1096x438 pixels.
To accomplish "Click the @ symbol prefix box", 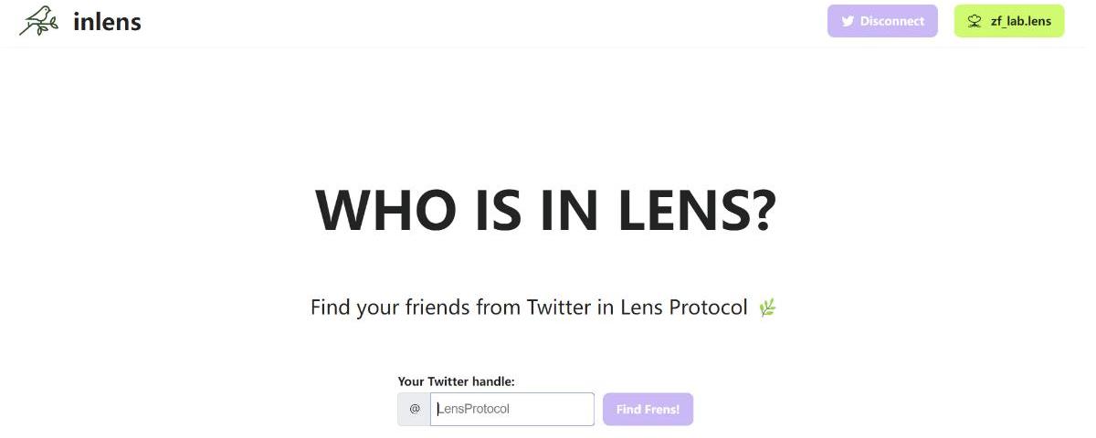I will click(x=415, y=409).
